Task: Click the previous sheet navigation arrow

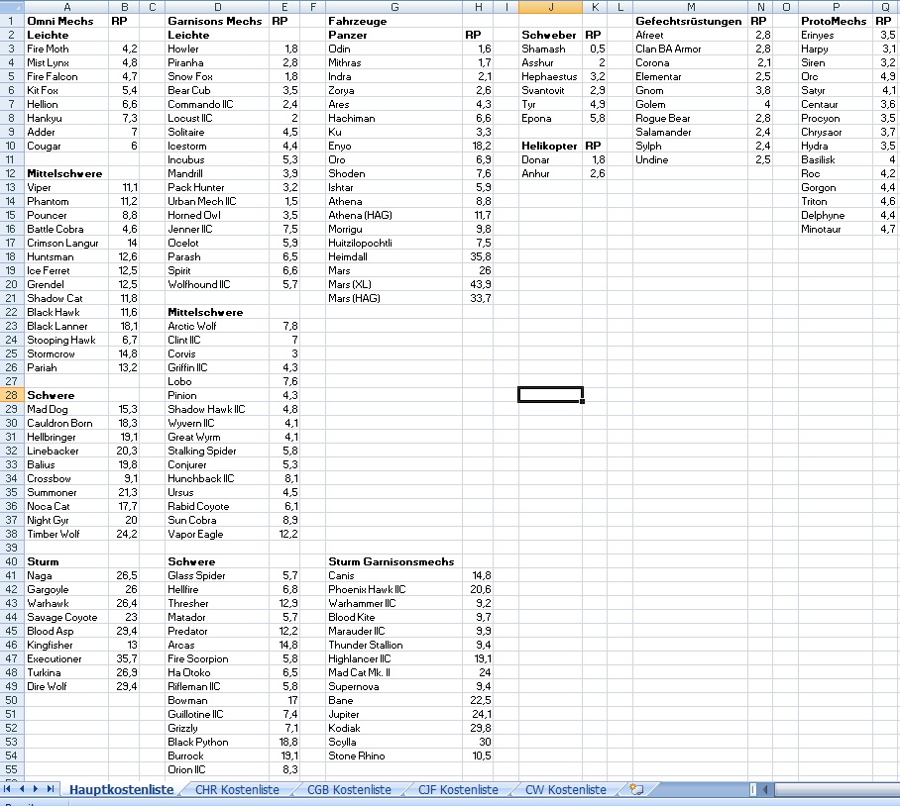Action: [x=23, y=789]
